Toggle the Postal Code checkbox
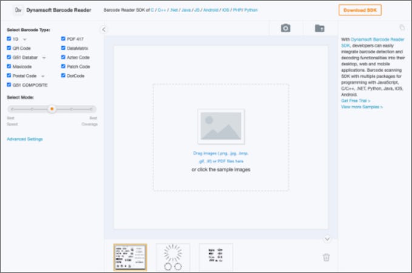 9,75
